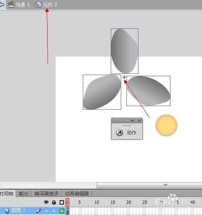Open the 动作 actions panel button
202x215 pixels.
127,133
